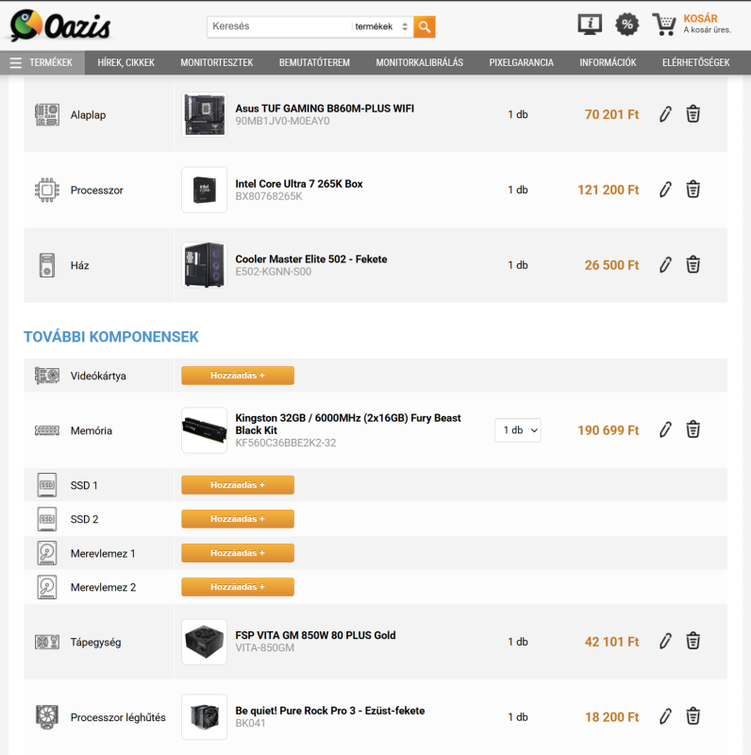Remove the Be quiet! Pure Rock Pro 3 cooler

tap(693, 716)
